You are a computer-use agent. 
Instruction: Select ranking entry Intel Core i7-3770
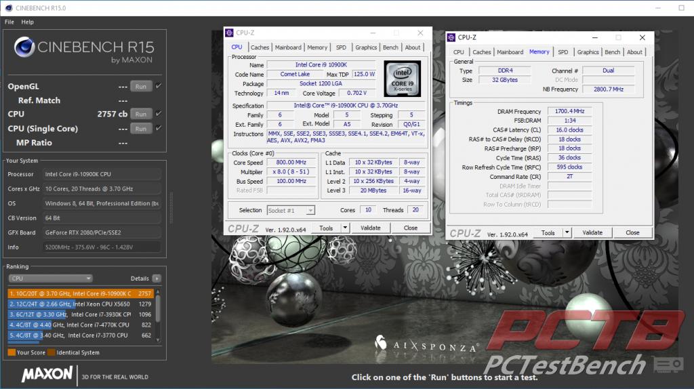coord(81,335)
